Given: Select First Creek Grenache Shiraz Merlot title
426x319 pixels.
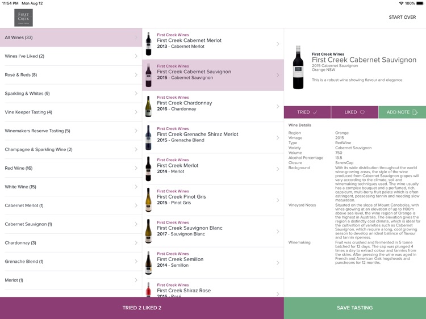Looking at the screenshot, I should pyautogui.click(x=198, y=134).
